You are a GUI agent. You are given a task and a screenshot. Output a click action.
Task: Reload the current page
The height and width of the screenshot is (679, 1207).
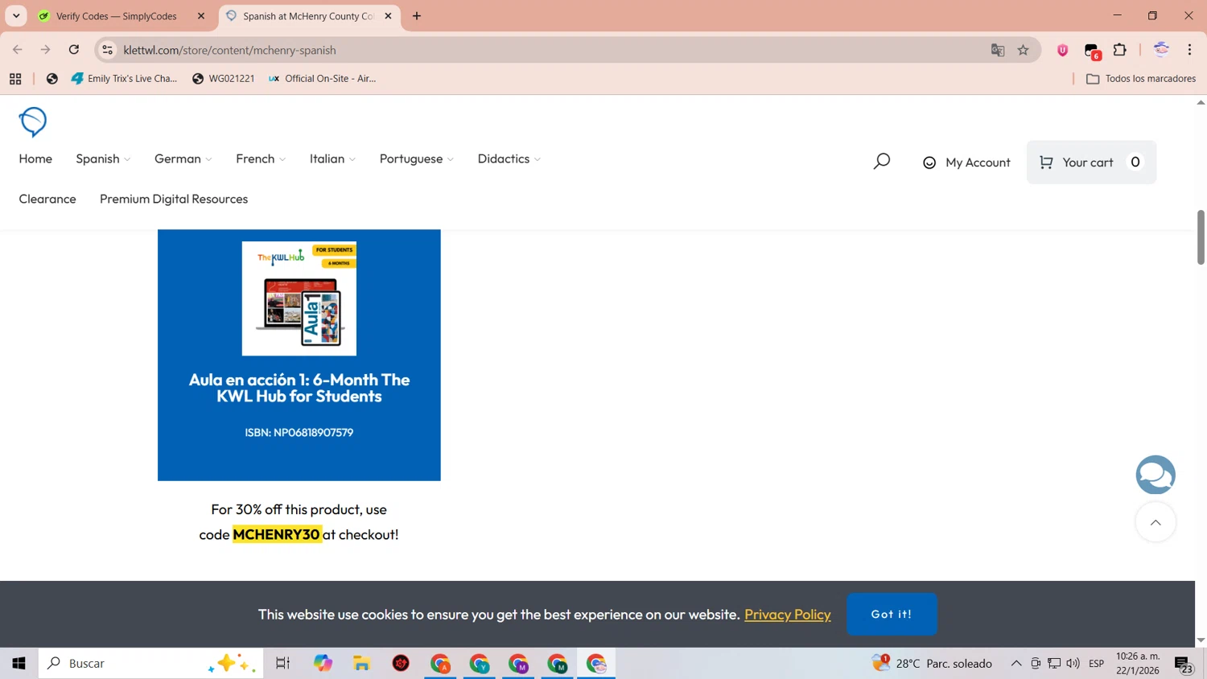point(74,50)
